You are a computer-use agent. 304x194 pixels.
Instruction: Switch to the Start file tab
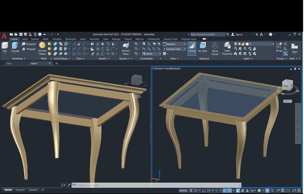pyautogui.click(x=9, y=63)
